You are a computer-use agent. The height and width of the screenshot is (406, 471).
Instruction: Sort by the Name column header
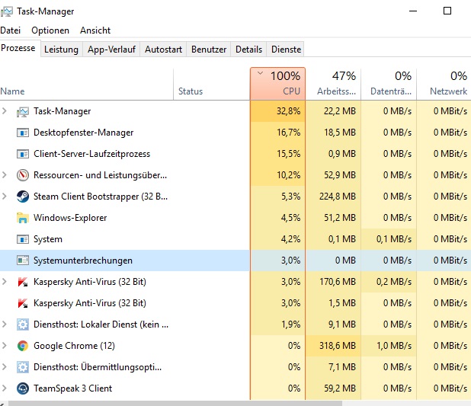13,91
